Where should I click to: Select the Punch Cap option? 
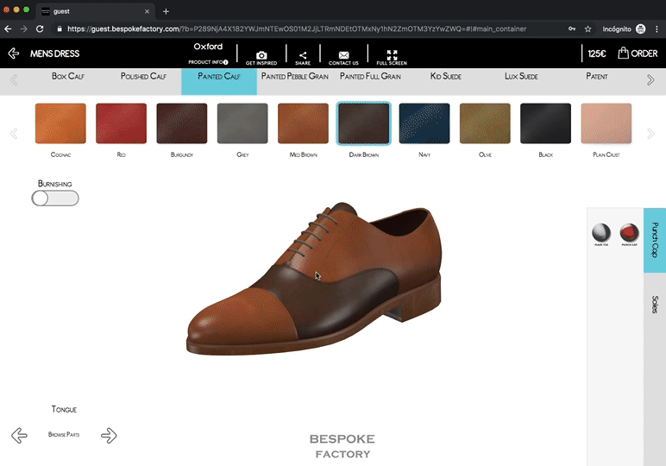tap(629, 233)
